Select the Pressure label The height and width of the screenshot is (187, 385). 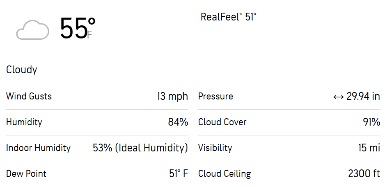(x=215, y=96)
